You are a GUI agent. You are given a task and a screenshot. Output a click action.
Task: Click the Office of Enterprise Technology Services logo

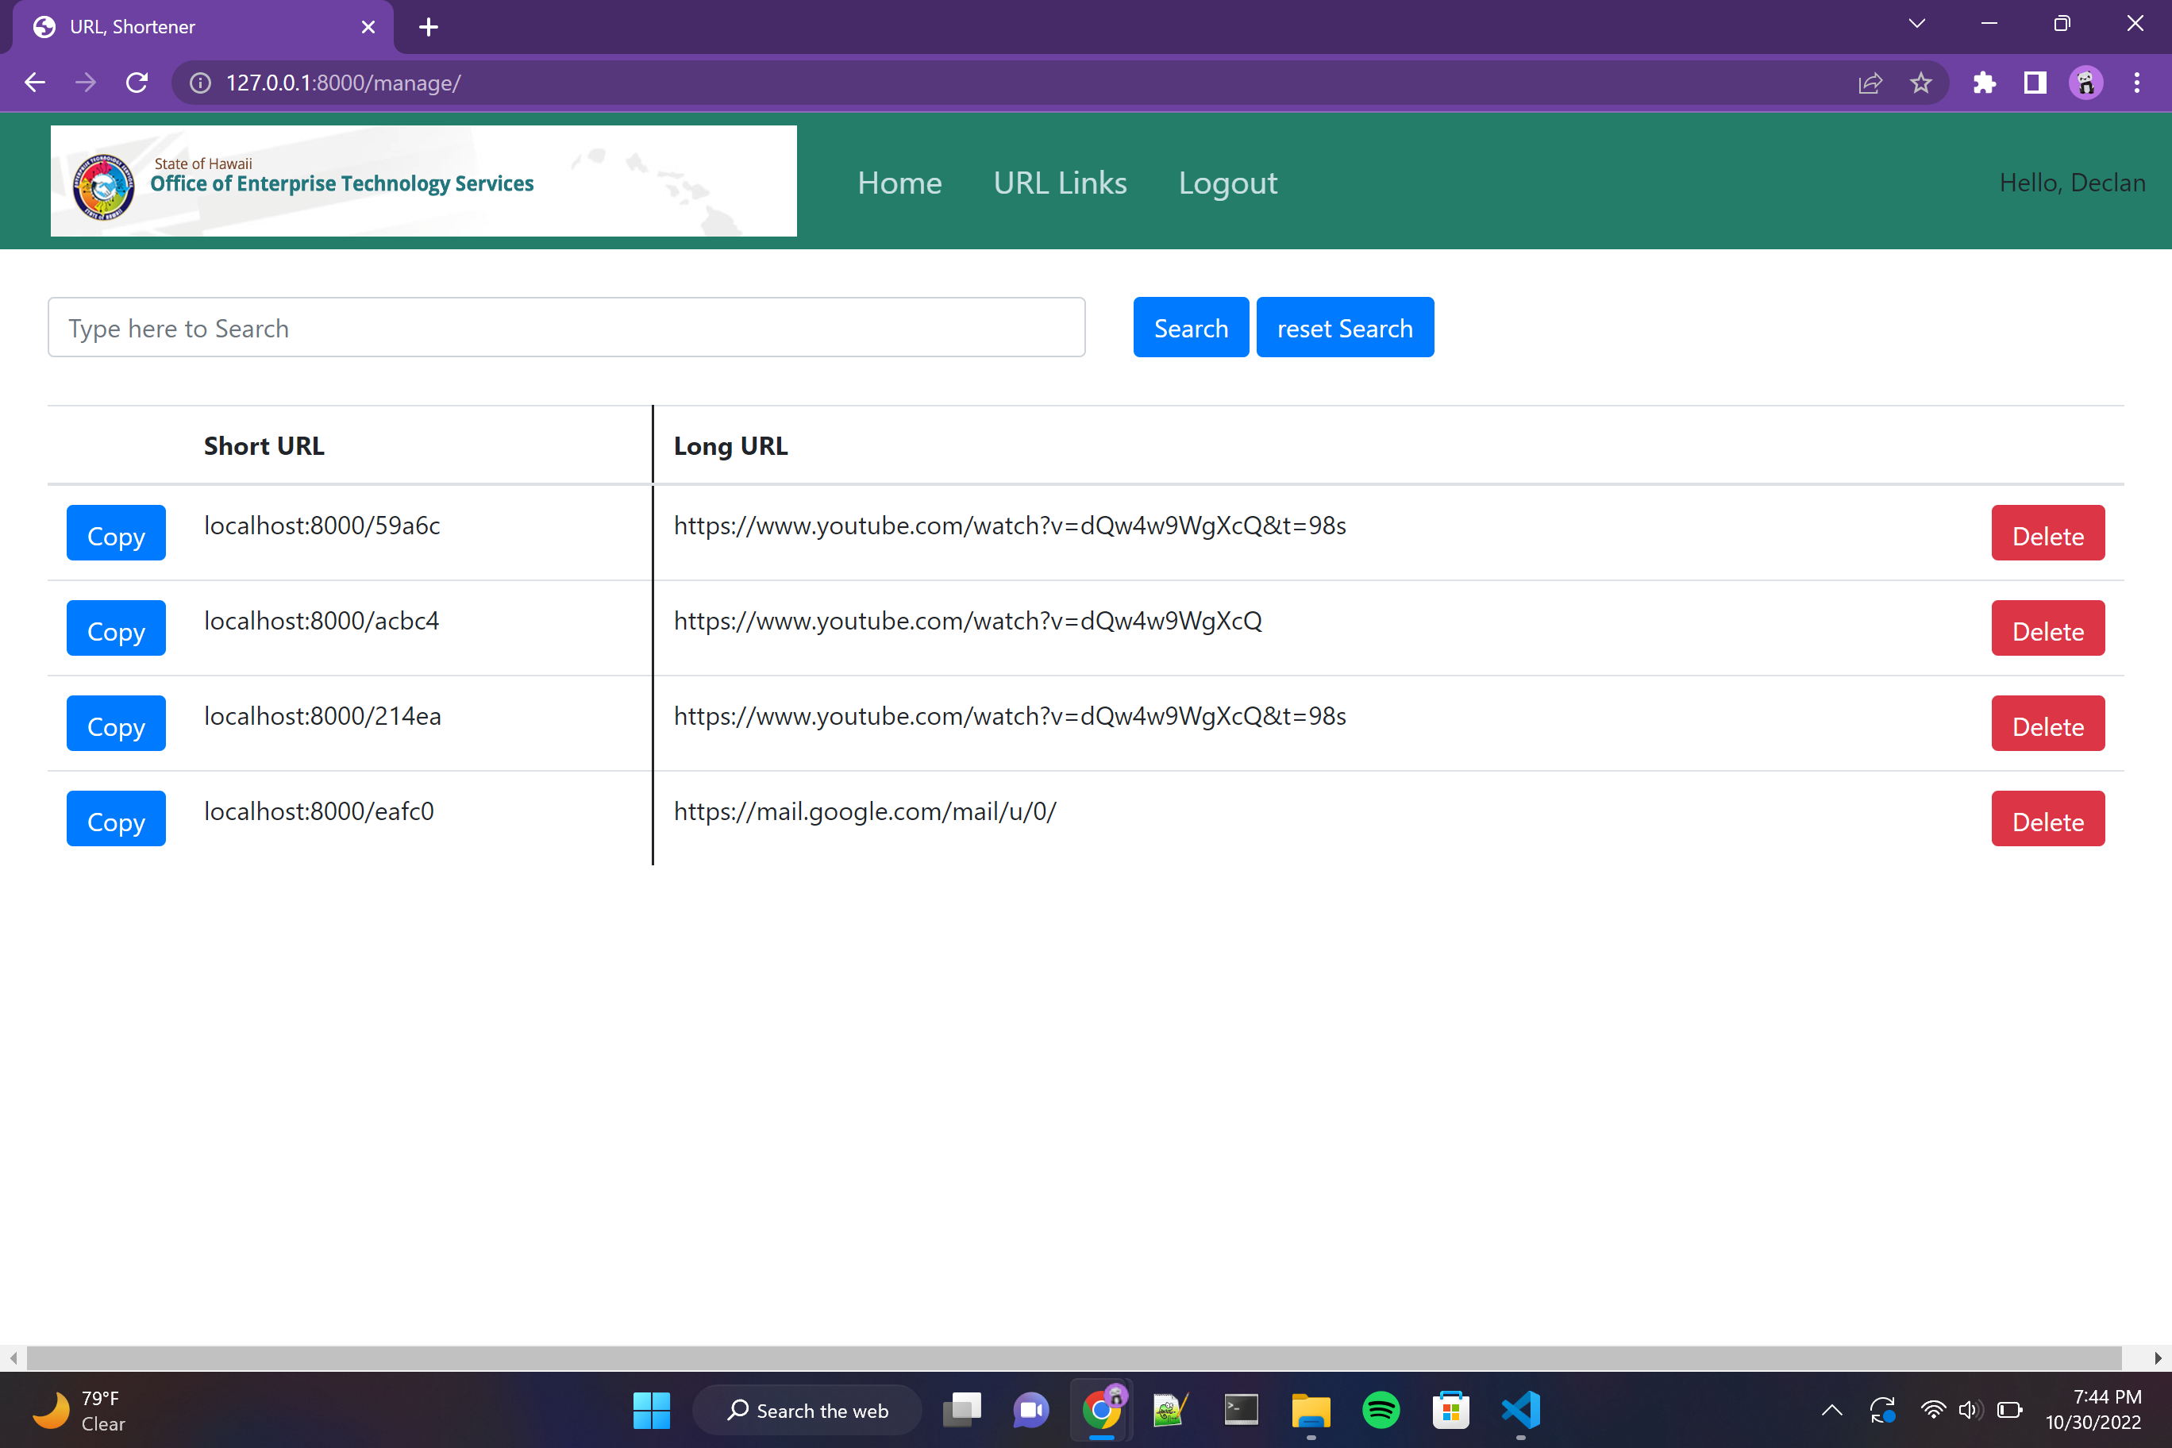click(423, 181)
